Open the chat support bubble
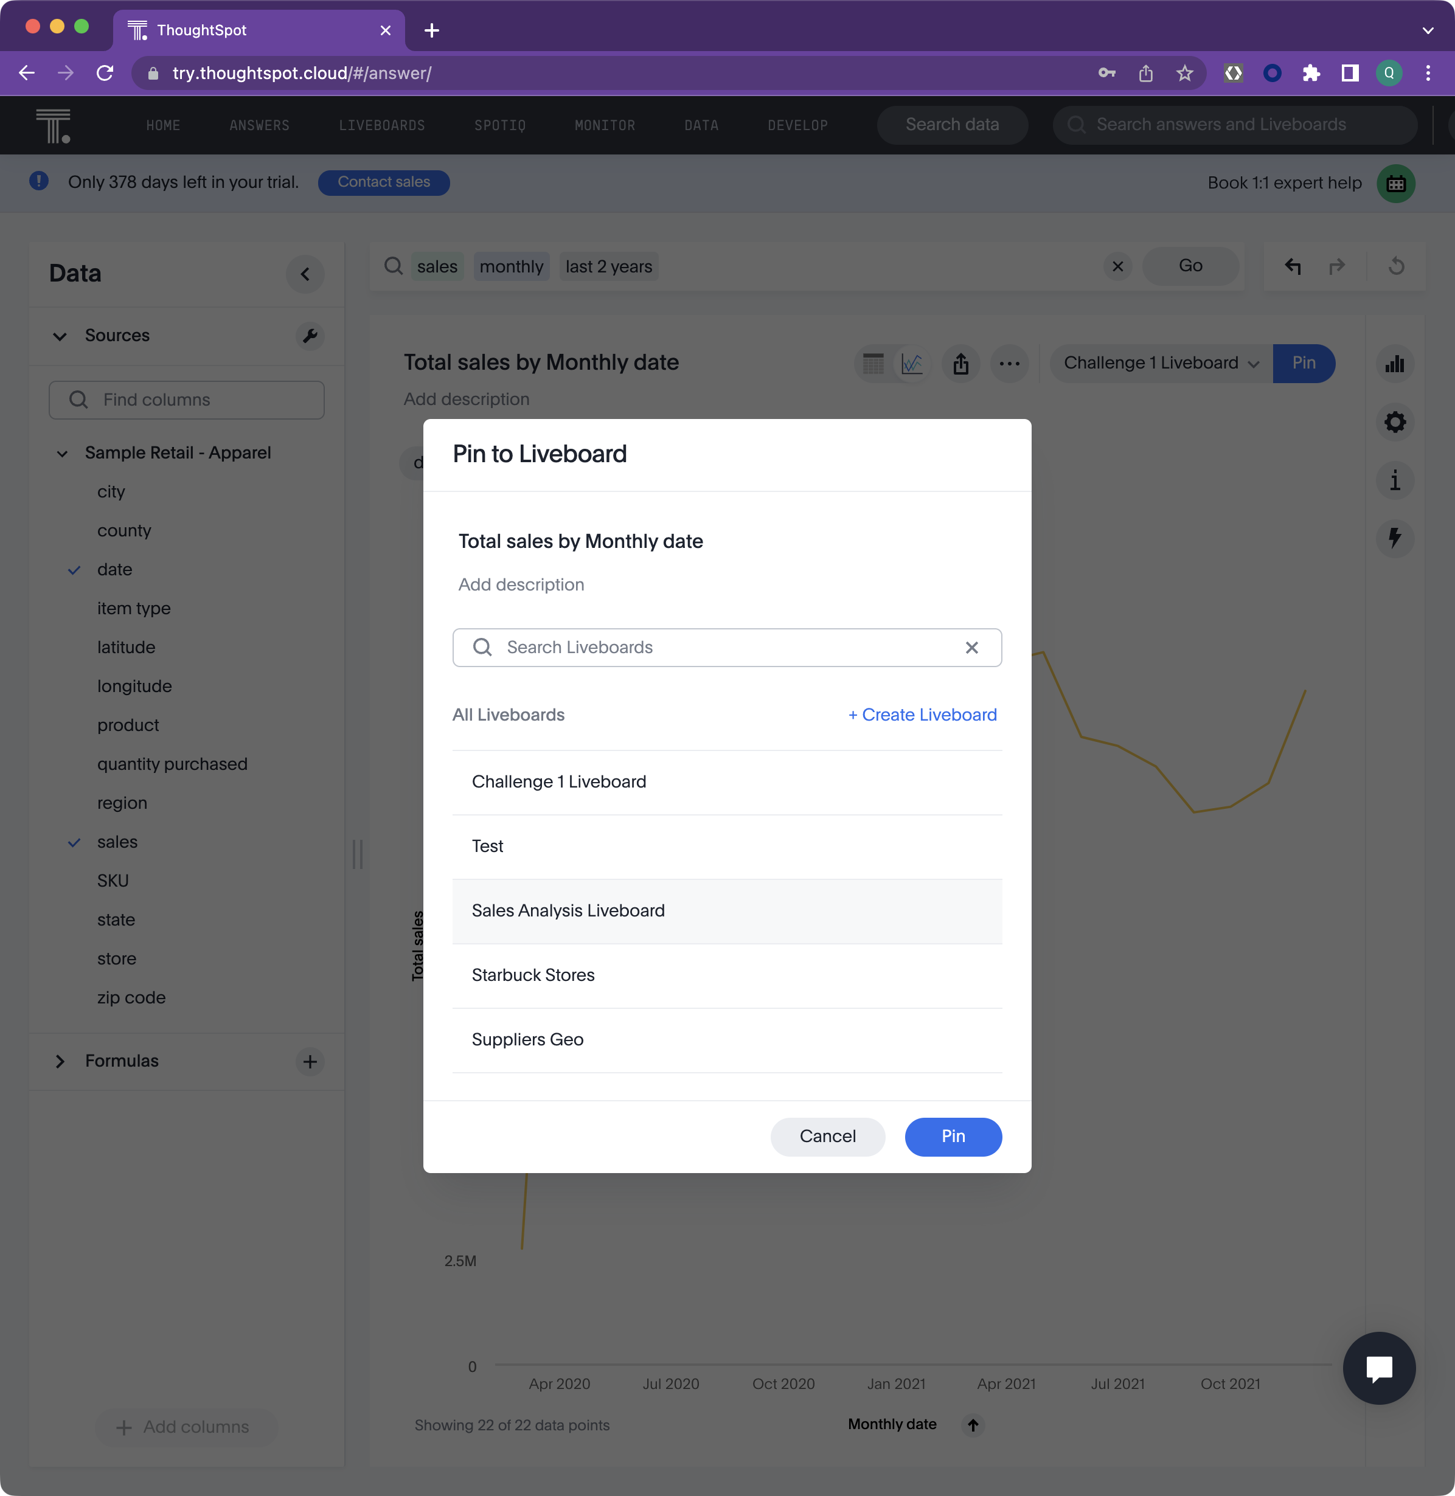This screenshot has width=1455, height=1496. 1380,1368
